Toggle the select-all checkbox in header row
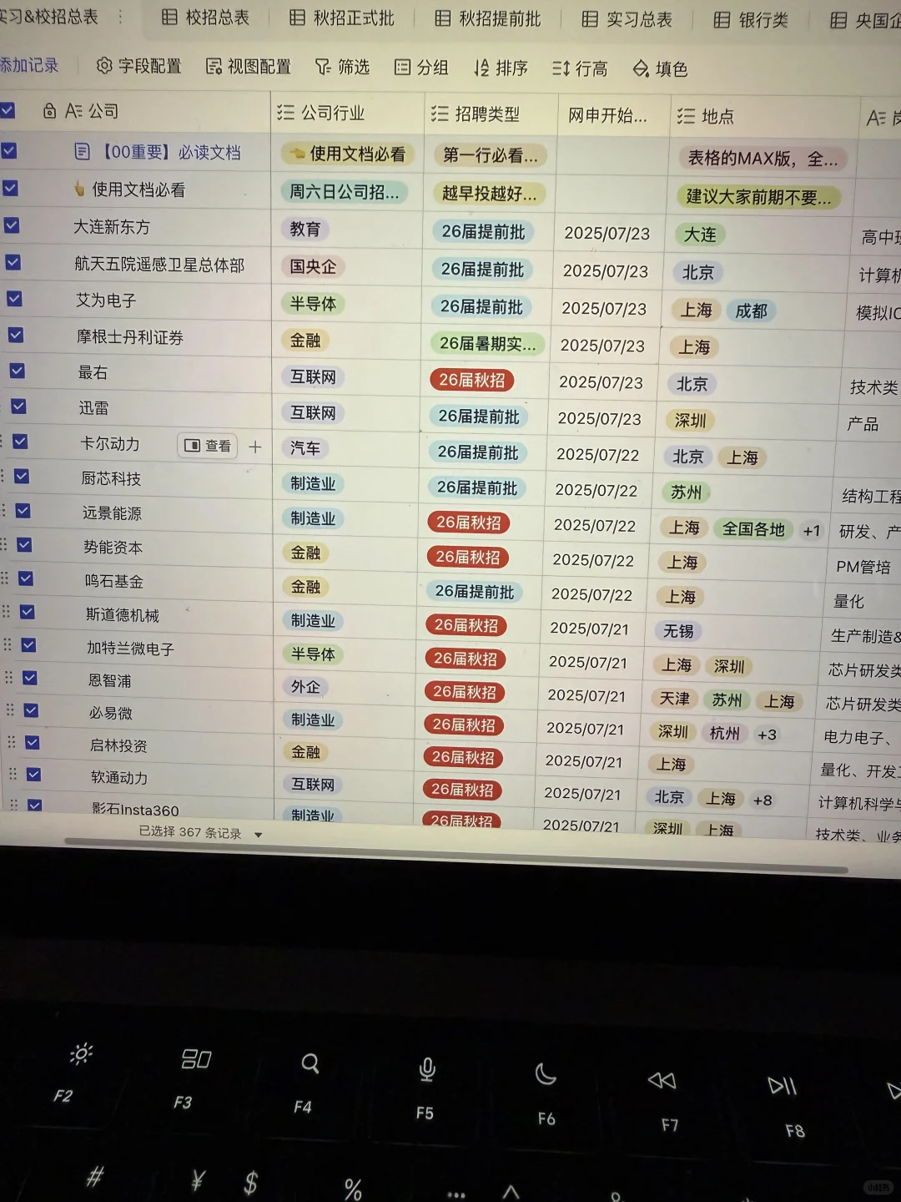The image size is (901, 1202). [x=8, y=110]
